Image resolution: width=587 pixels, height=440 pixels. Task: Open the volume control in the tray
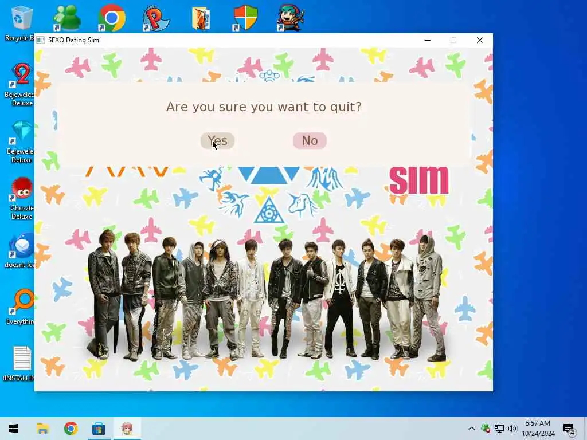[x=512, y=429]
